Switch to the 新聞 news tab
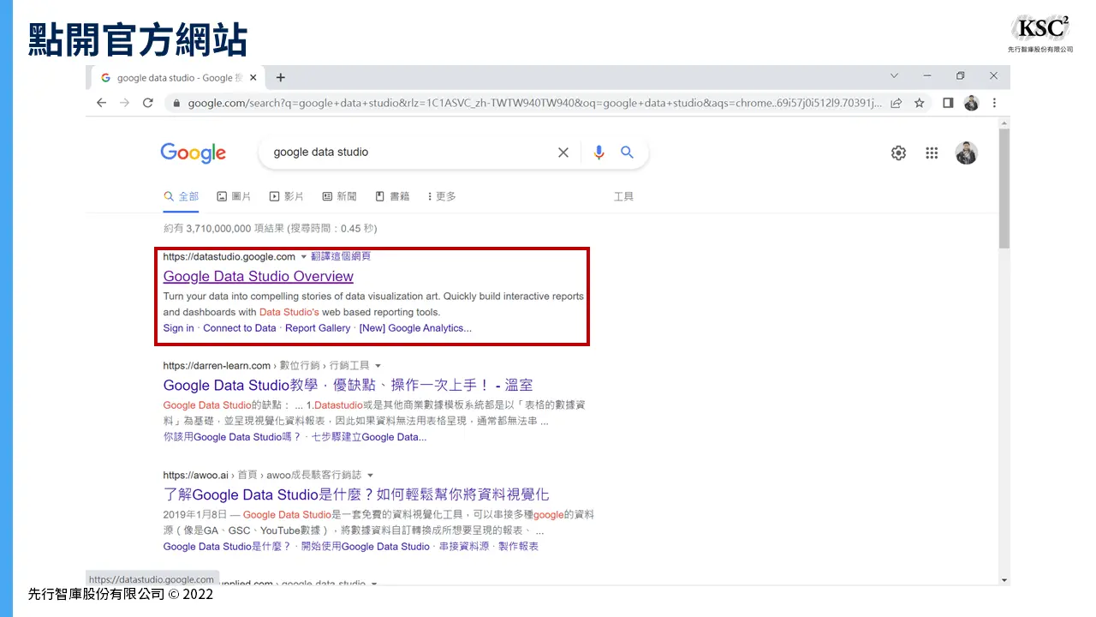 click(x=339, y=196)
